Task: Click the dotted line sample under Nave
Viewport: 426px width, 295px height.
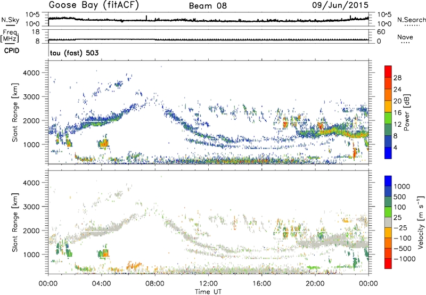Action: 405,43
